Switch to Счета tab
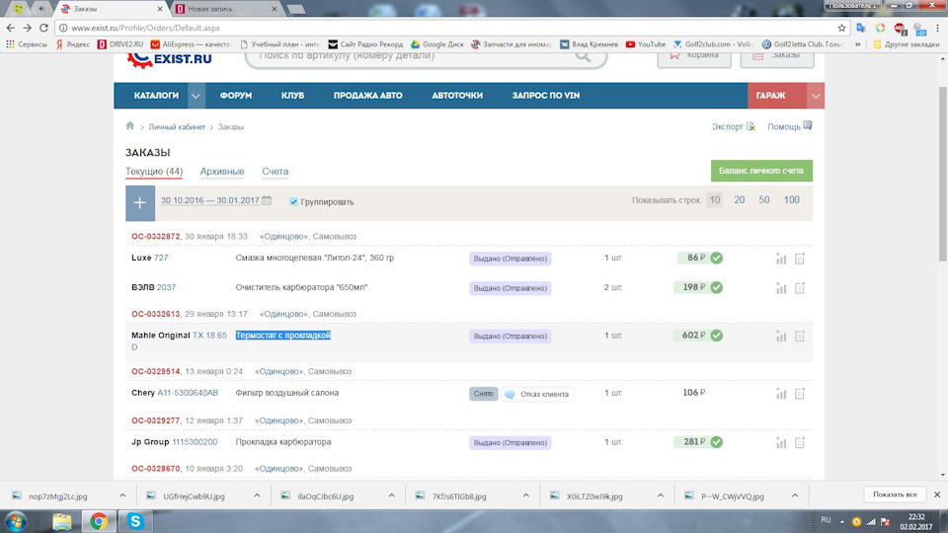The image size is (948, 533). pyautogui.click(x=276, y=172)
